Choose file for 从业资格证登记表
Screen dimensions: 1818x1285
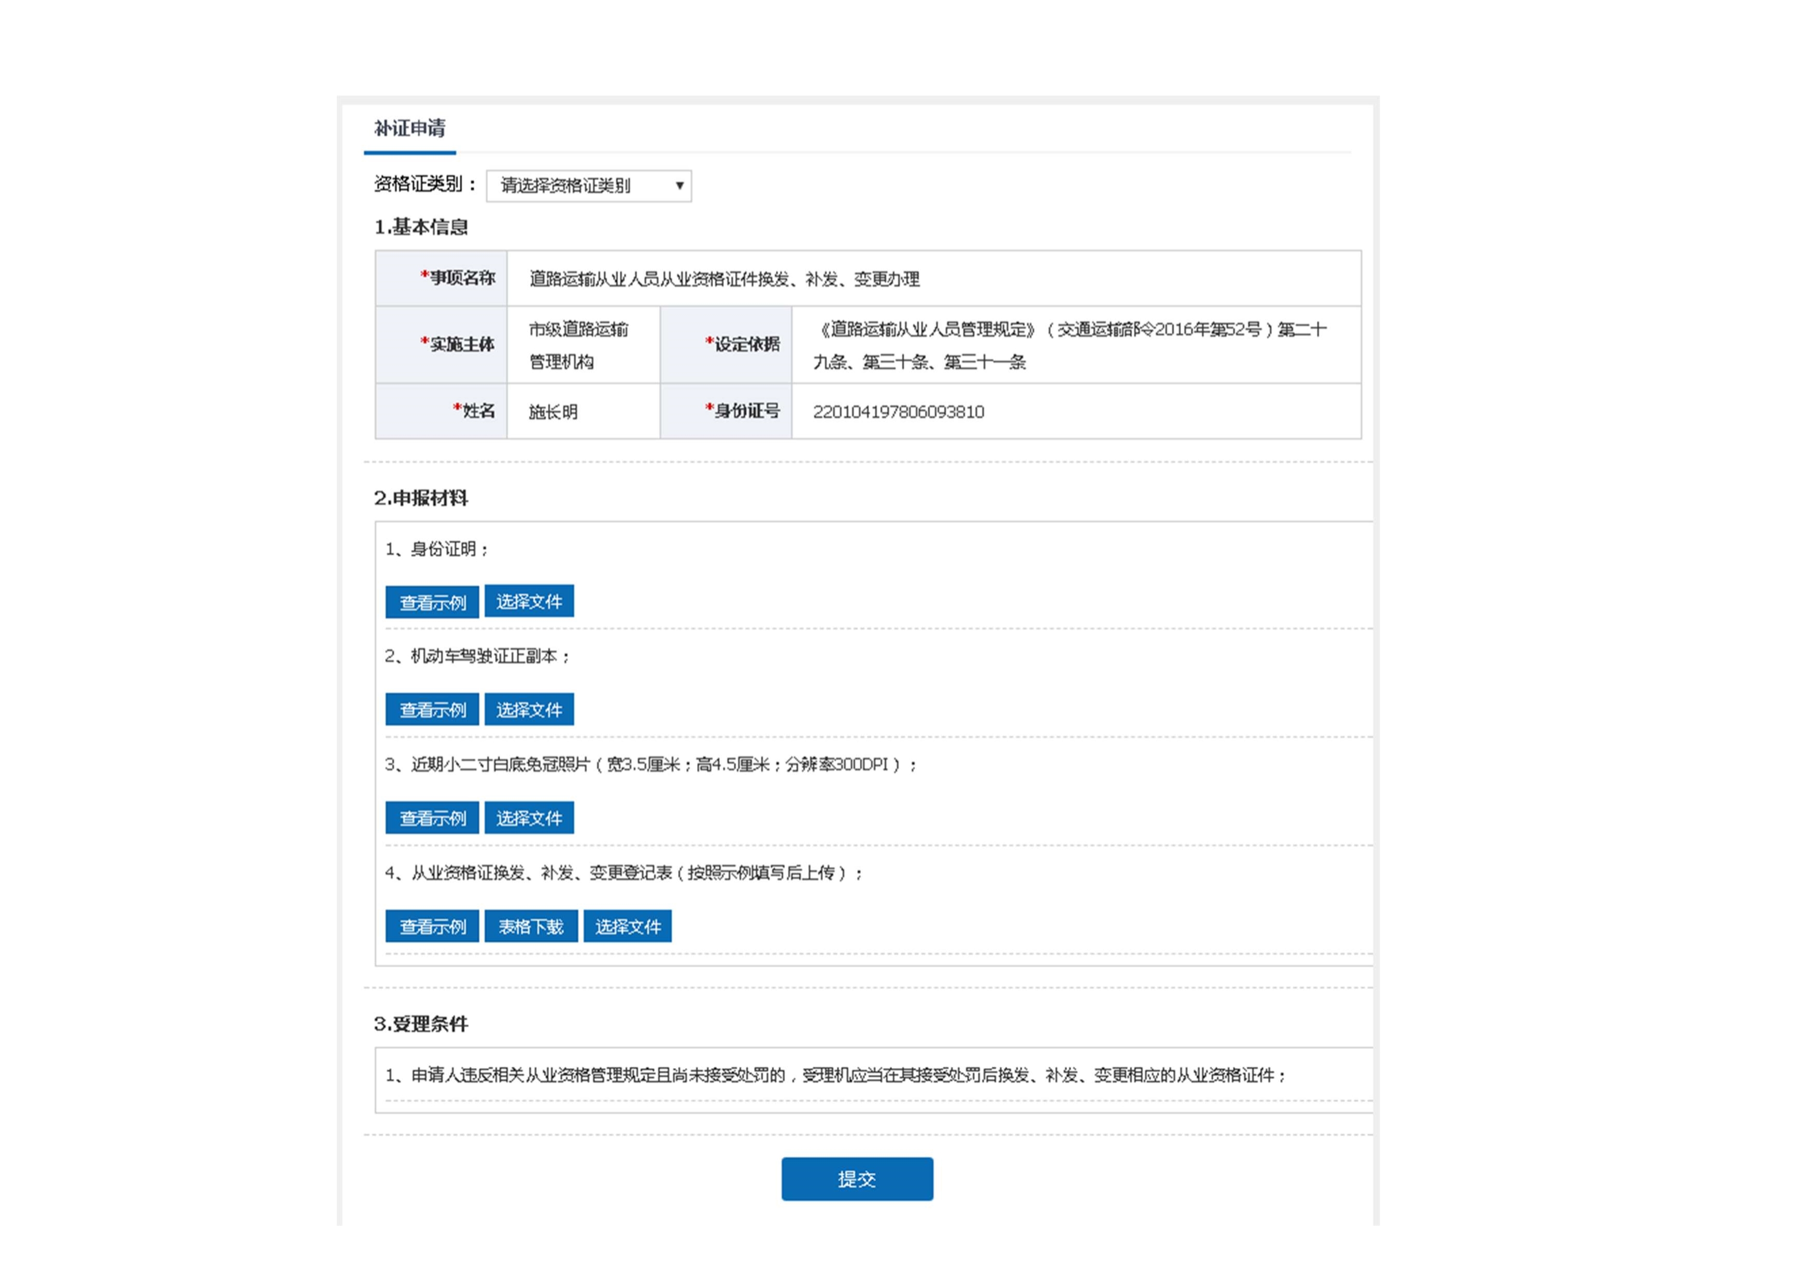pos(627,927)
